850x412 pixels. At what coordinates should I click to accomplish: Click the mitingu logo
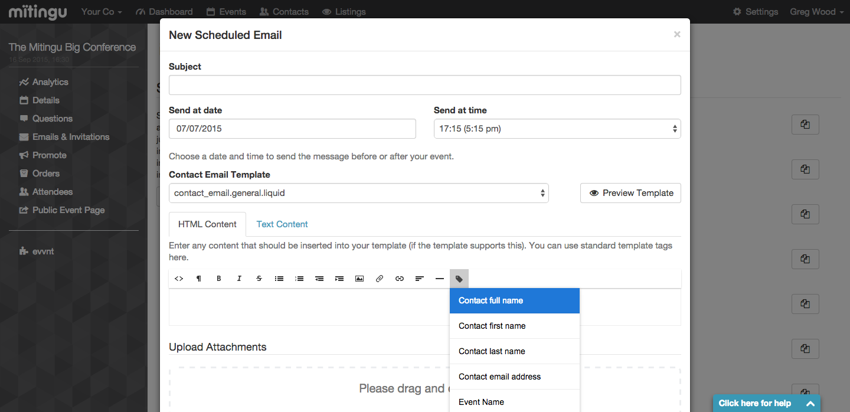(x=38, y=11)
